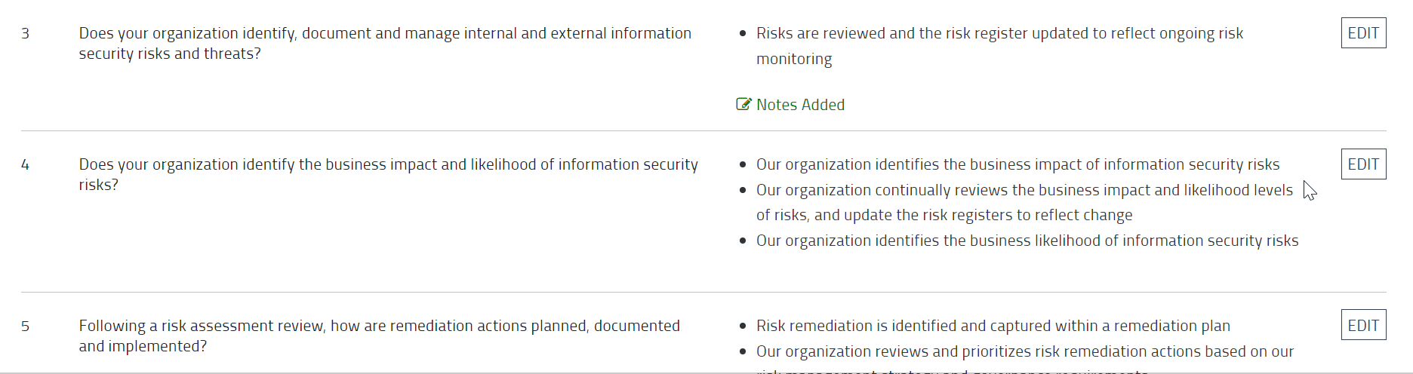Click answer 'identifies the business likelihood of information security risks'
This screenshot has height=374, width=1413.
click(1027, 241)
